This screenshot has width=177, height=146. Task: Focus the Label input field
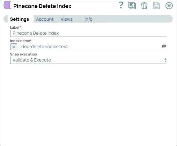coord(88,33)
